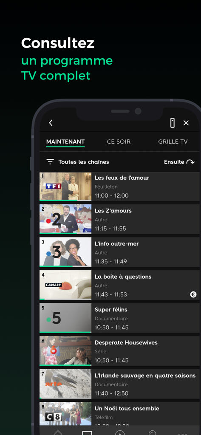The width and height of the screenshot is (201, 435).
Task: Select L'Irlande sauvage en quatre saisons title
Action: (x=145, y=376)
